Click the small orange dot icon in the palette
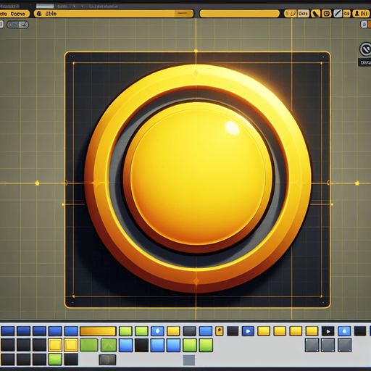Screen dimensions: 371x371 click(x=220, y=331)
